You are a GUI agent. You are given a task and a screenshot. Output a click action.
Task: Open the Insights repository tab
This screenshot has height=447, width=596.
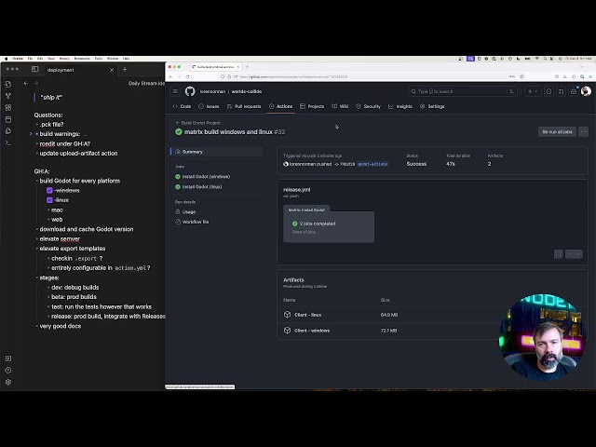(400, 106)
